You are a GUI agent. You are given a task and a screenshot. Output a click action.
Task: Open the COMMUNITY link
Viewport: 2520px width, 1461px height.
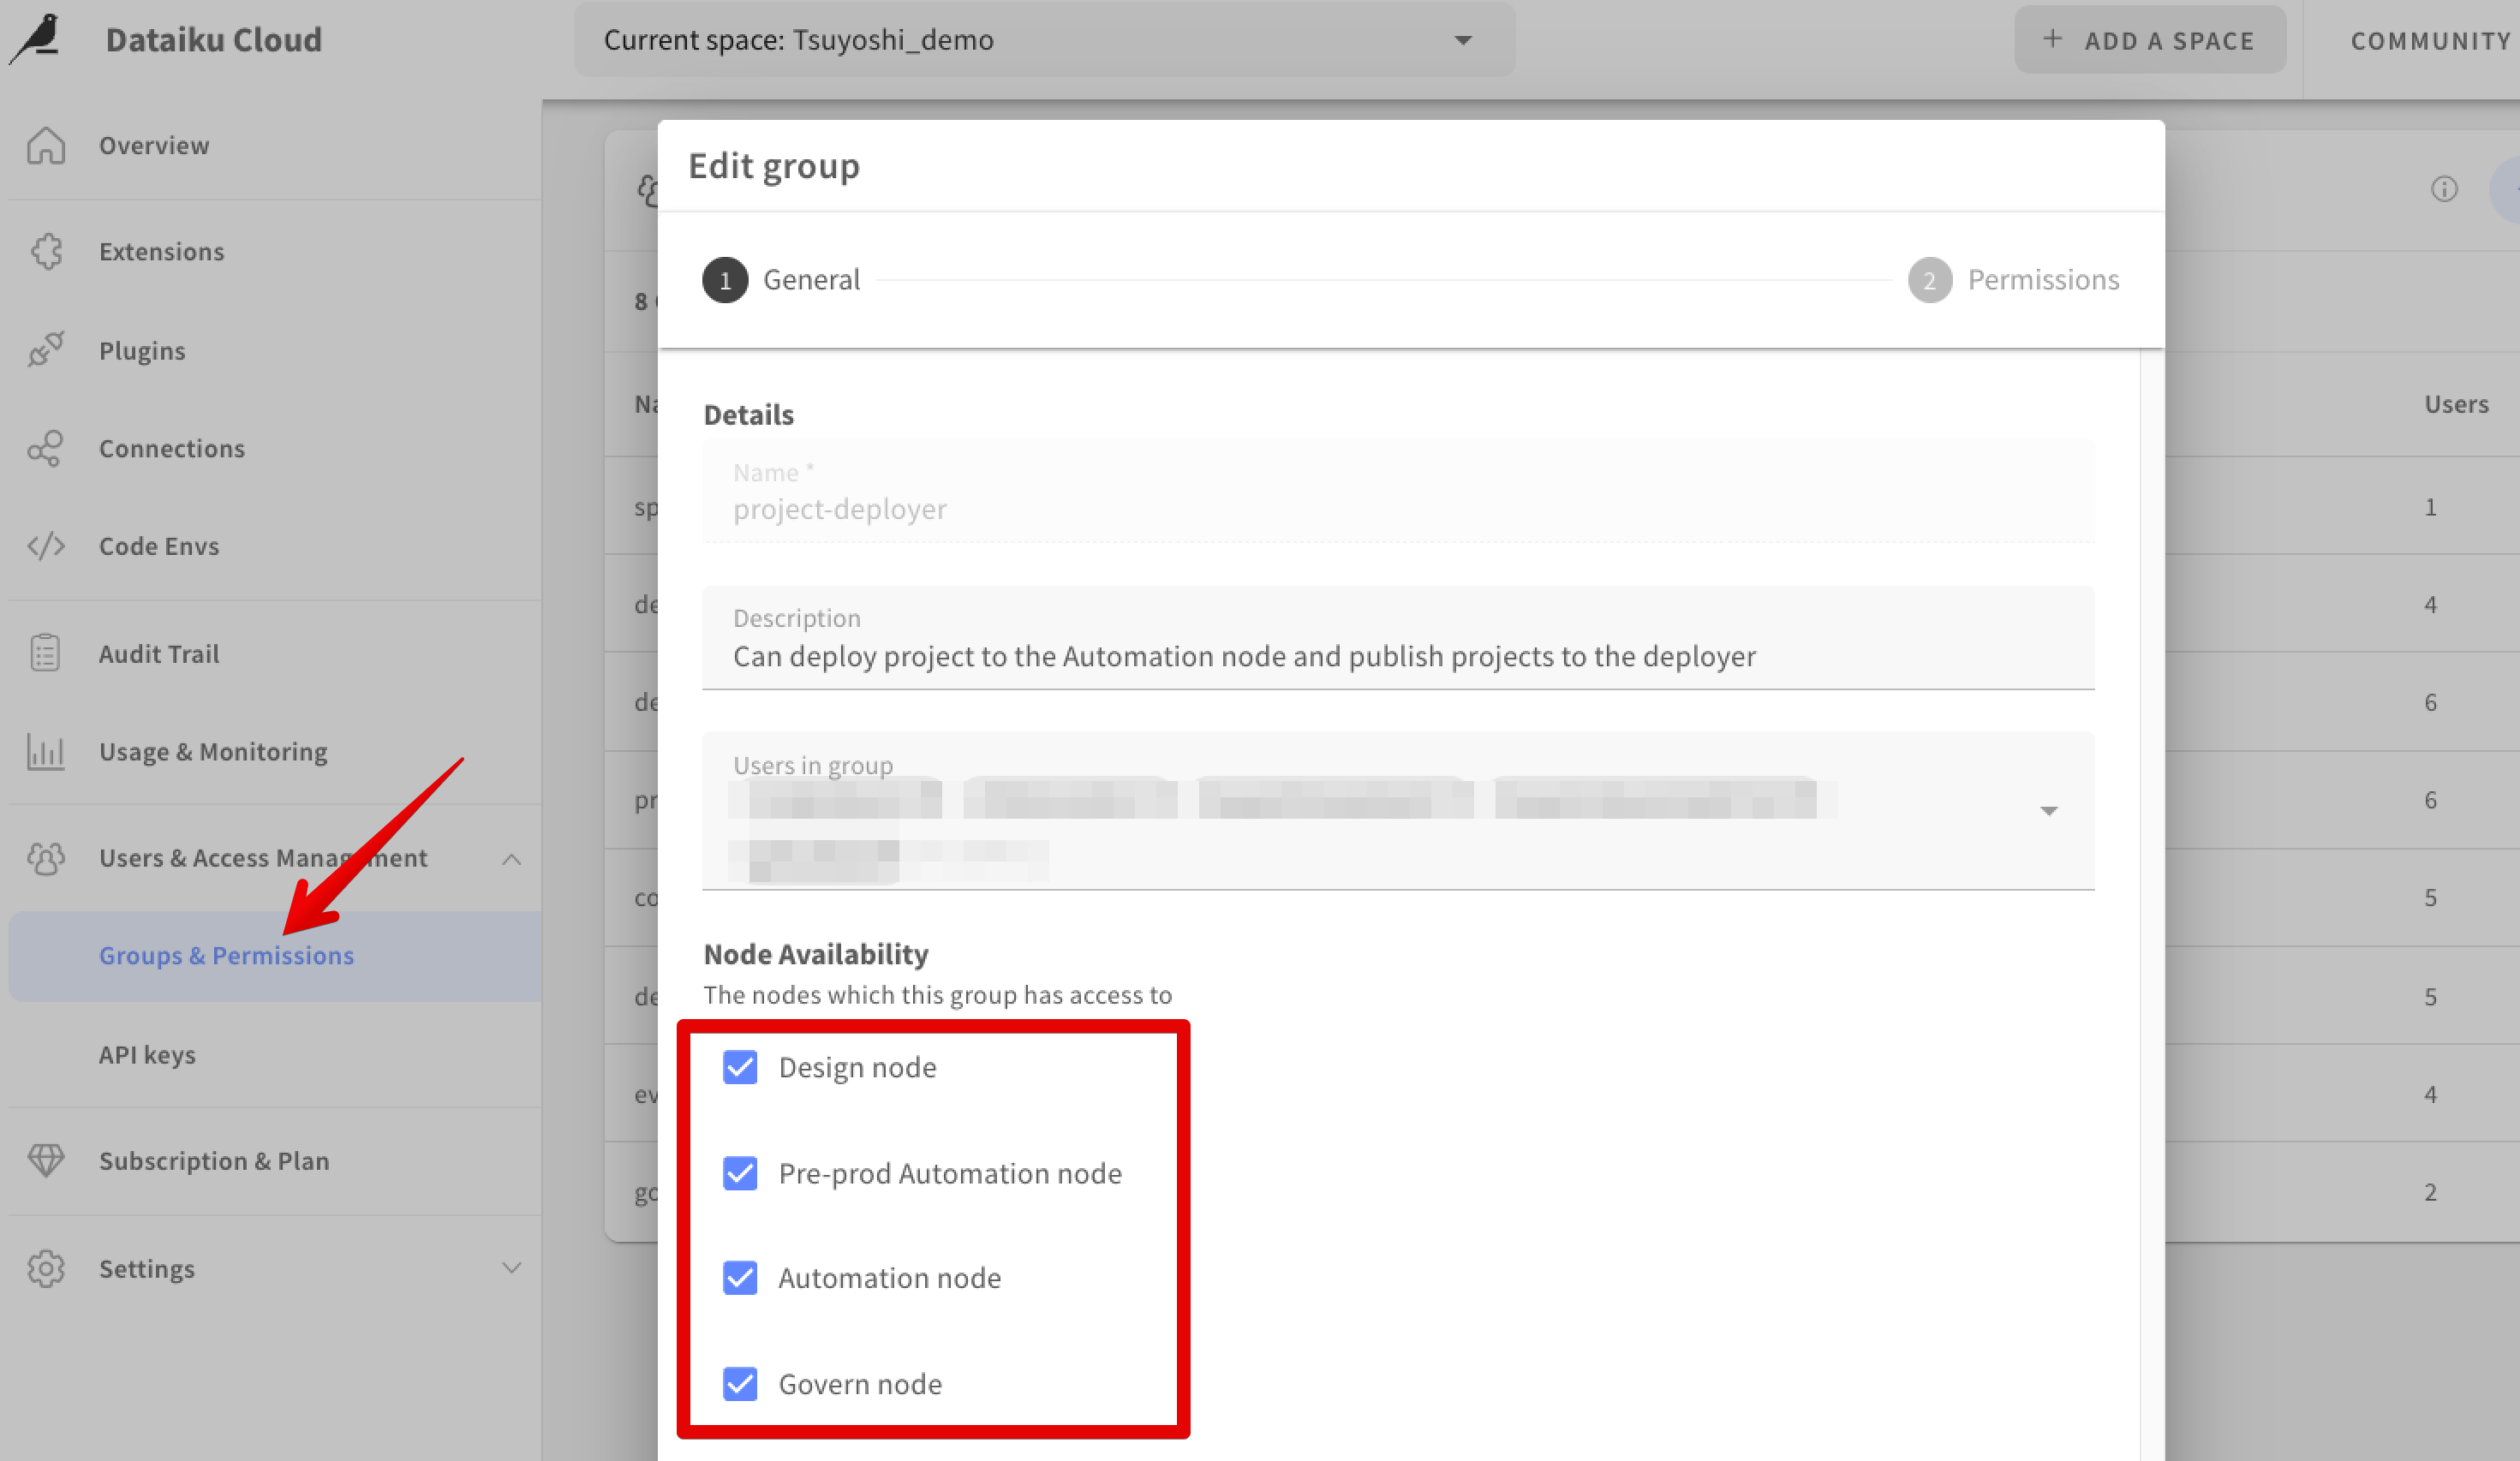tap(2430, 41)
